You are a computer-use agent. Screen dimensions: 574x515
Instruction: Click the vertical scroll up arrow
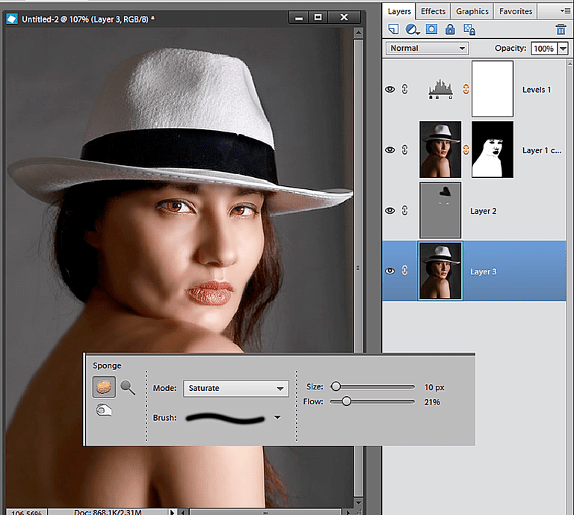coord(359,33)
